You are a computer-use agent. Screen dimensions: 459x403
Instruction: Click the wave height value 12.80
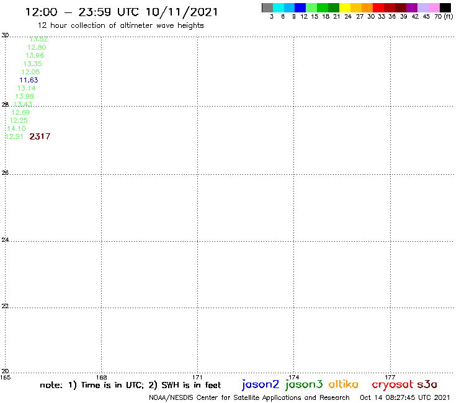(x=37, y=47)
